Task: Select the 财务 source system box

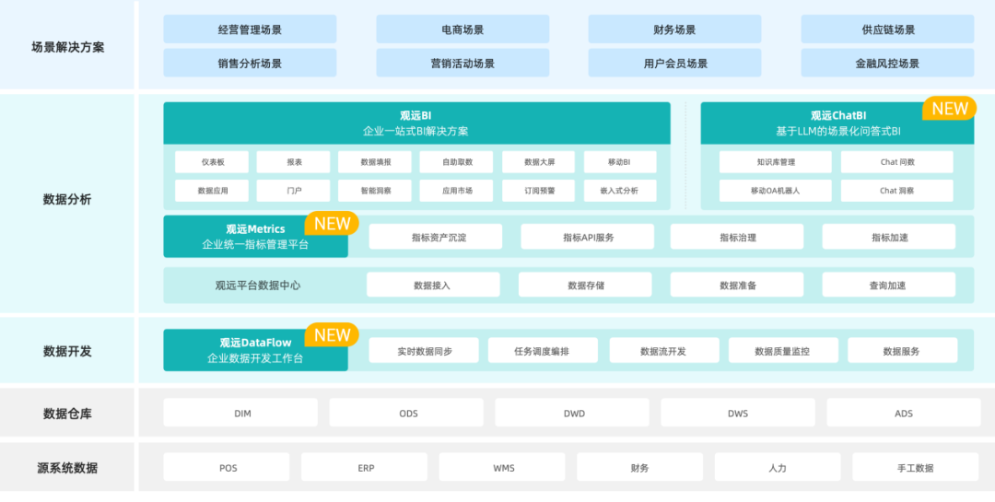Action: (x=639, y=467)
